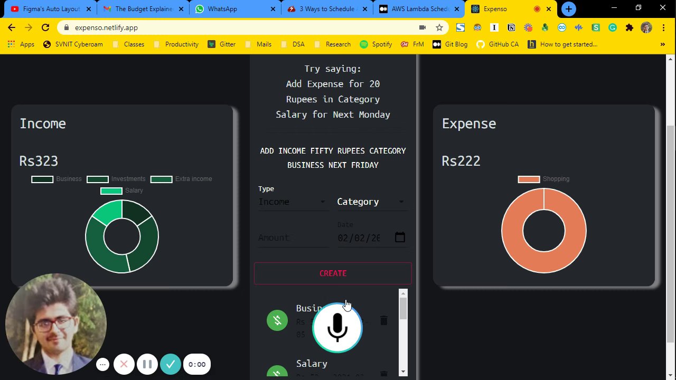The width and height of the screenshot is (676, 380).
Task: Open a new browser tab
Action: (x=569, y=9)
